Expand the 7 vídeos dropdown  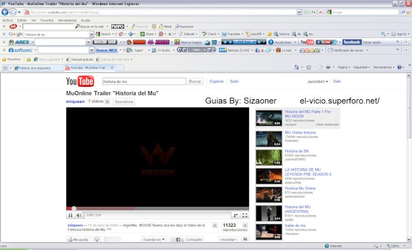click(107, 101)
